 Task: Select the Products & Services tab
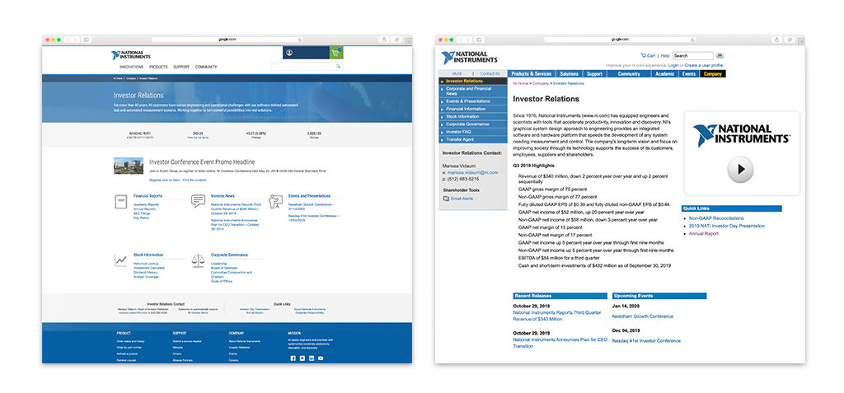pos(532,74)
